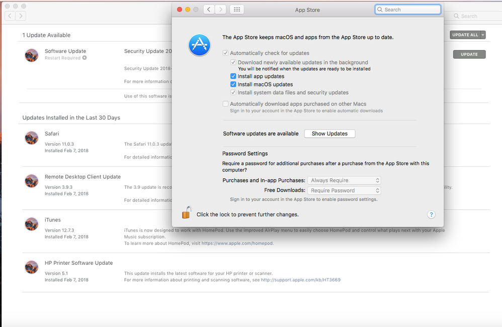Open the support.apple.com/kb/HT3669 link

click(301, 280)
